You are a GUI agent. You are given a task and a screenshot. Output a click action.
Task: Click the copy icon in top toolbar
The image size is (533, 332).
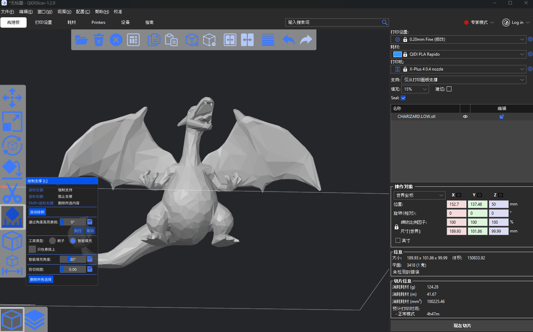pos(154,40)
